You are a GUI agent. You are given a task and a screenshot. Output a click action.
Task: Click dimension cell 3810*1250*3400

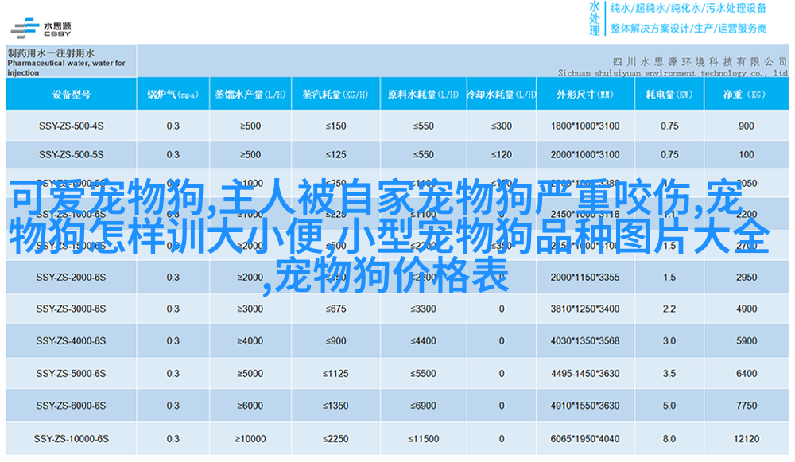[585, 309]
